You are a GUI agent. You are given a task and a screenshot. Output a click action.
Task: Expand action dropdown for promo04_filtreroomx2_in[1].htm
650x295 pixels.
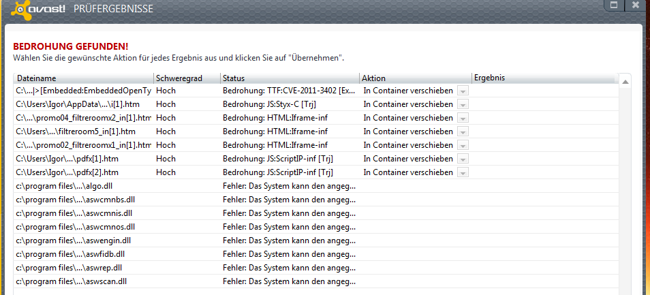coord(463,118)
